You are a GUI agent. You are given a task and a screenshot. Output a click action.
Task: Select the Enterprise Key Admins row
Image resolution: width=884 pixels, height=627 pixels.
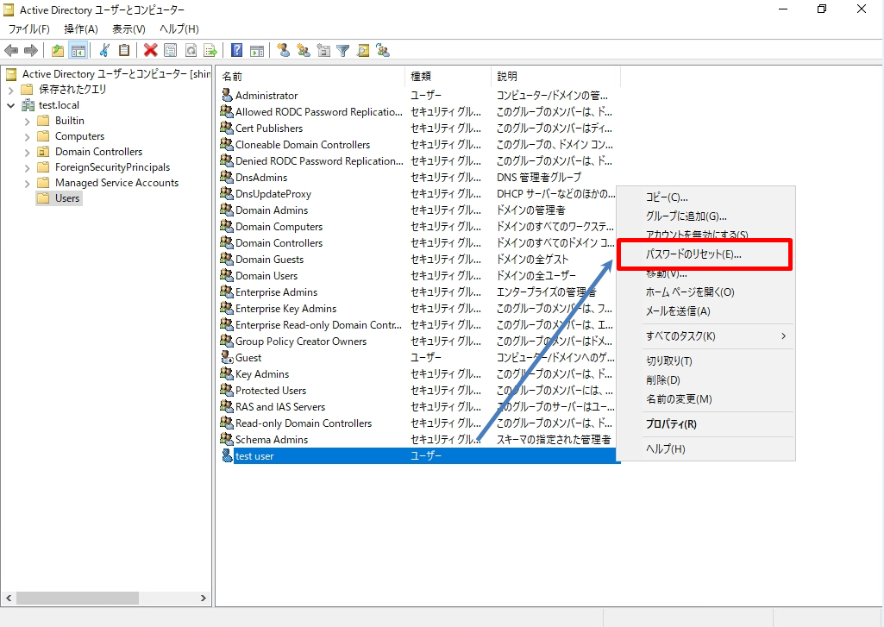418,309
